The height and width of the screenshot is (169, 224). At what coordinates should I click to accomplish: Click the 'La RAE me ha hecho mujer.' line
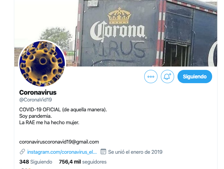(49, 123)
